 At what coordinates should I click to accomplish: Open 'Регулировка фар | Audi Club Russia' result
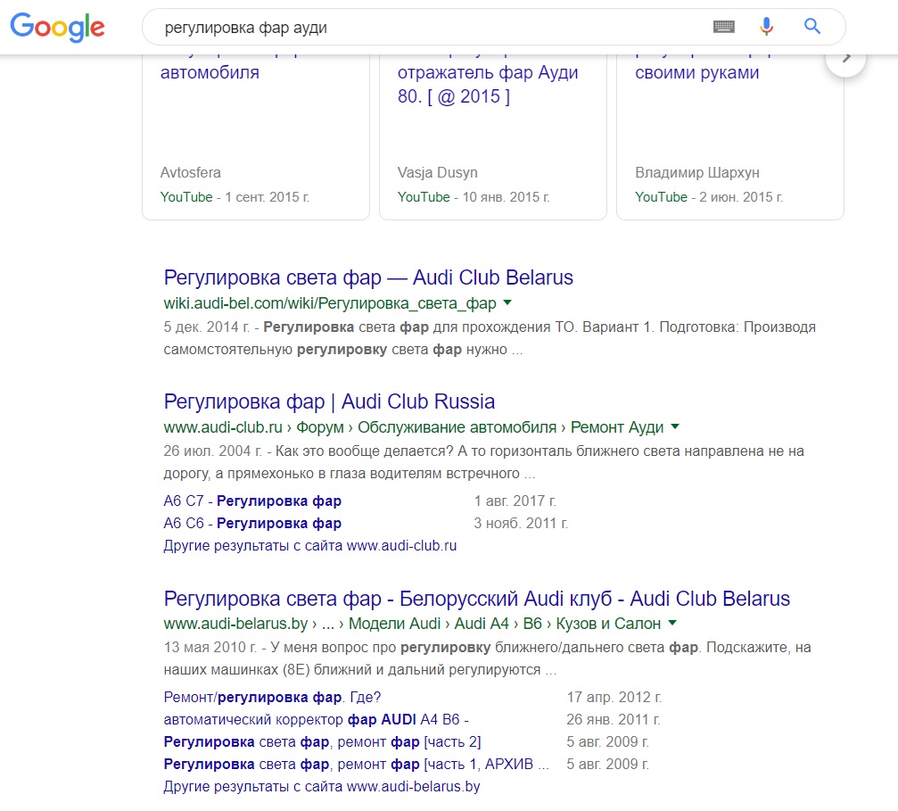point(329,401)
